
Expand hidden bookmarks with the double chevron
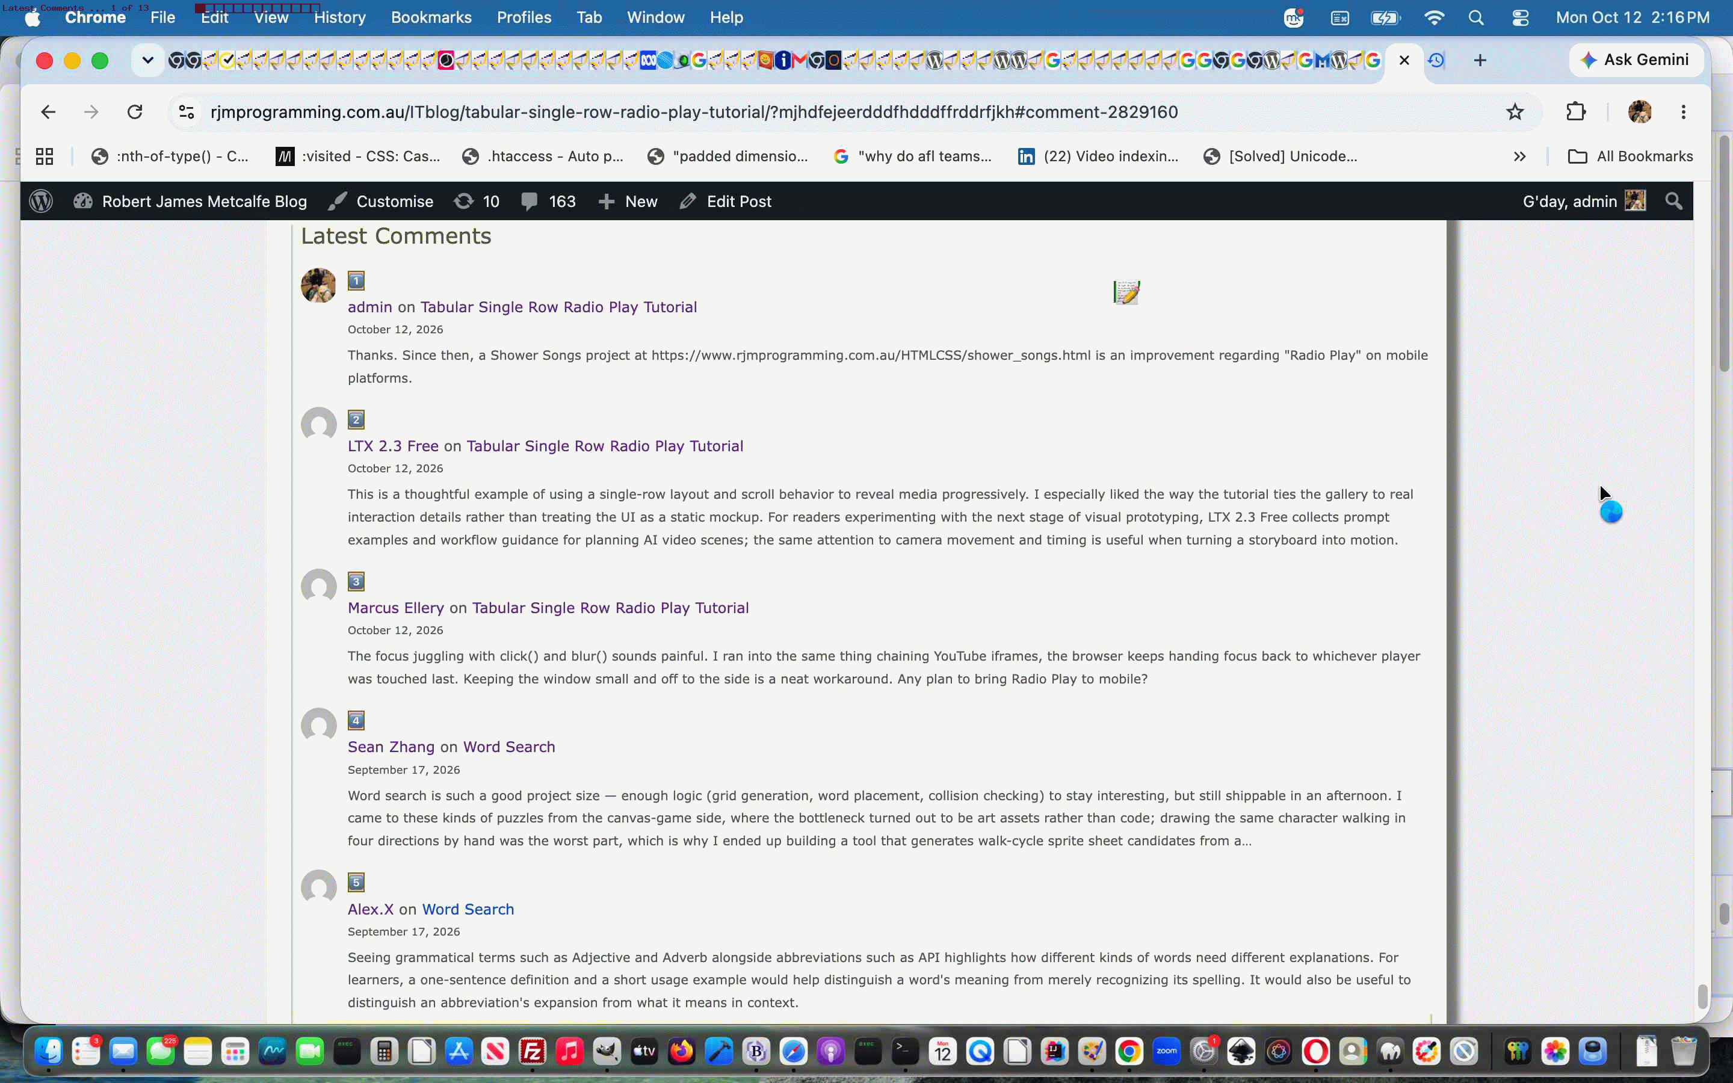[1519, 156]
